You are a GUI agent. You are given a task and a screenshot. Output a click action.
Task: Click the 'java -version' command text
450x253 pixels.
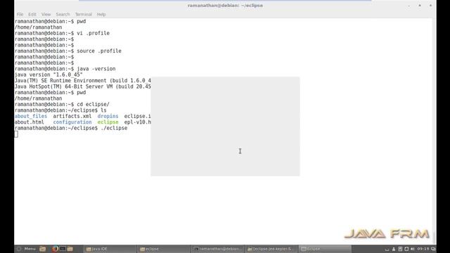[96, 69]
